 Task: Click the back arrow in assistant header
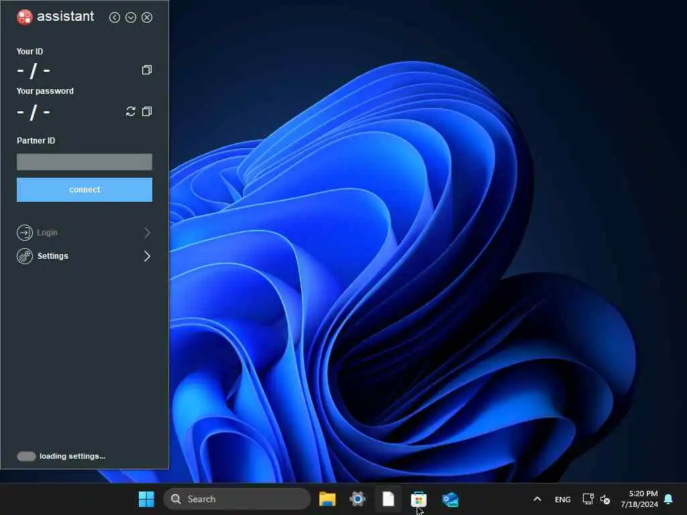pyautogui.click(x=114, y=17)
